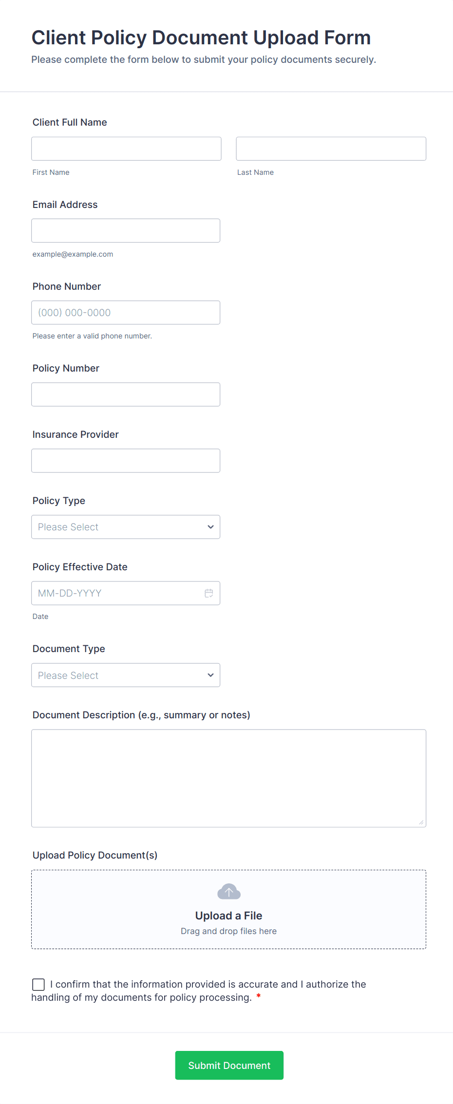The width and height of the screenshot is (453, 1104).
Task: Click the calendar icon in date field
Action: click(x=209, y=593)
